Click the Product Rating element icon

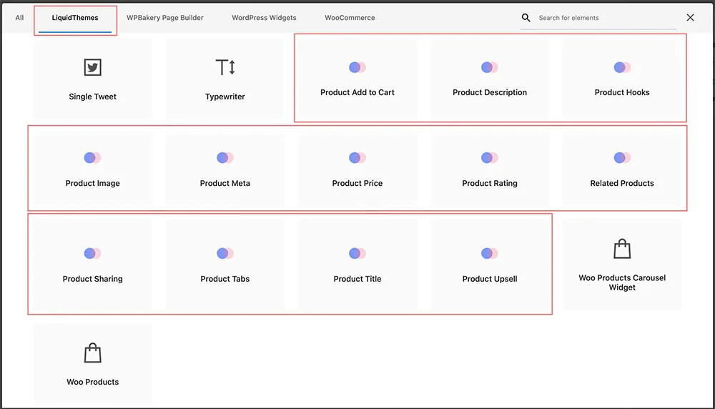click(490, 158)
